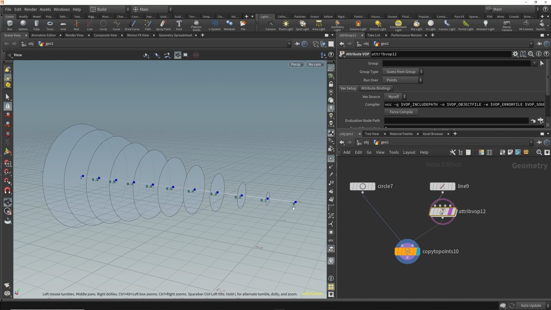Image resolution: width=551 pixels, height=310 pixels.
Task: Select the Box shelf tool
Action: coord(10,25)
